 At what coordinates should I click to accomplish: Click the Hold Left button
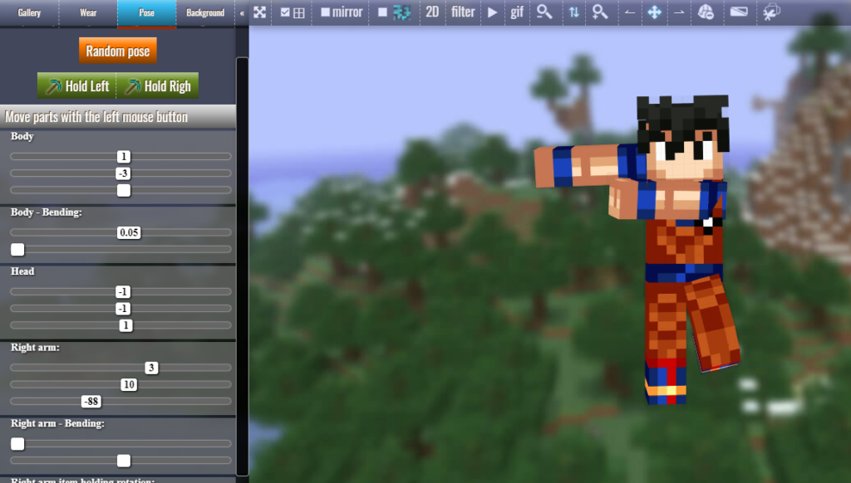[76, 85]
